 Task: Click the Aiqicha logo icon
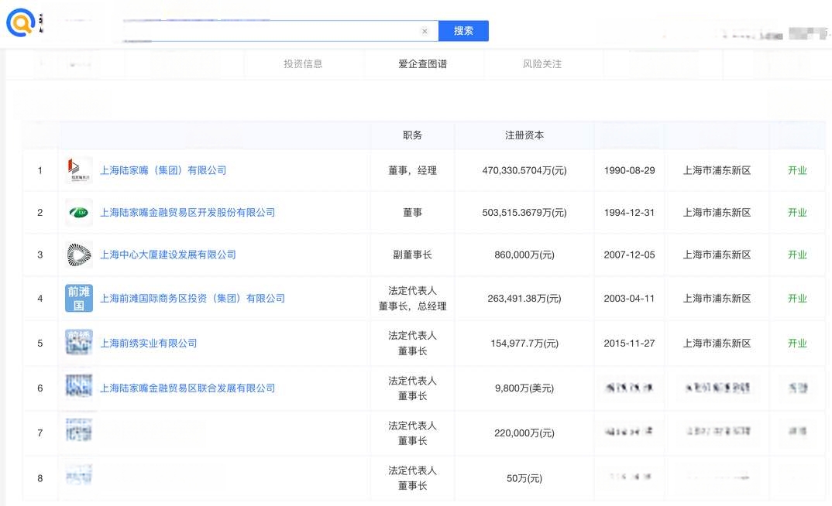20,22
